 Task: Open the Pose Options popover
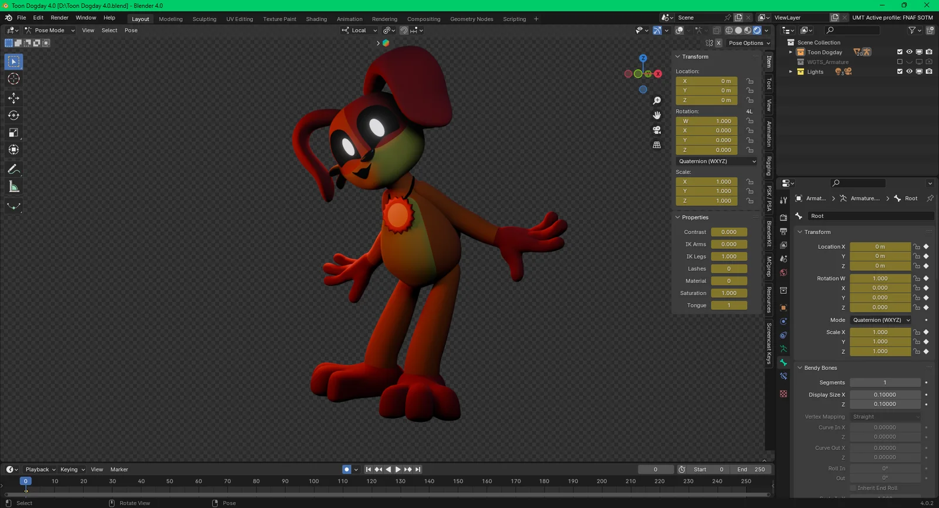tap(749, 43)
